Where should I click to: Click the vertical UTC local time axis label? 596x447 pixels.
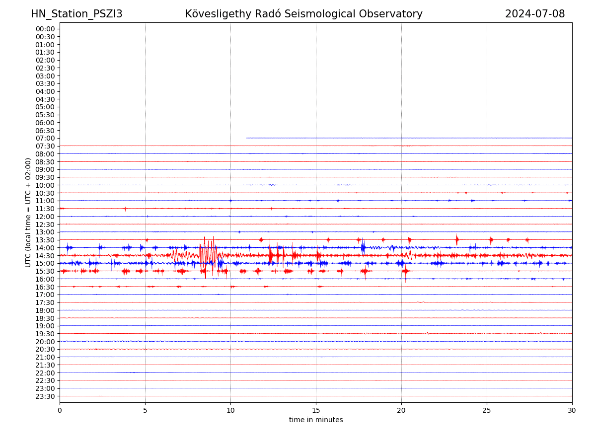coord(28,212)
